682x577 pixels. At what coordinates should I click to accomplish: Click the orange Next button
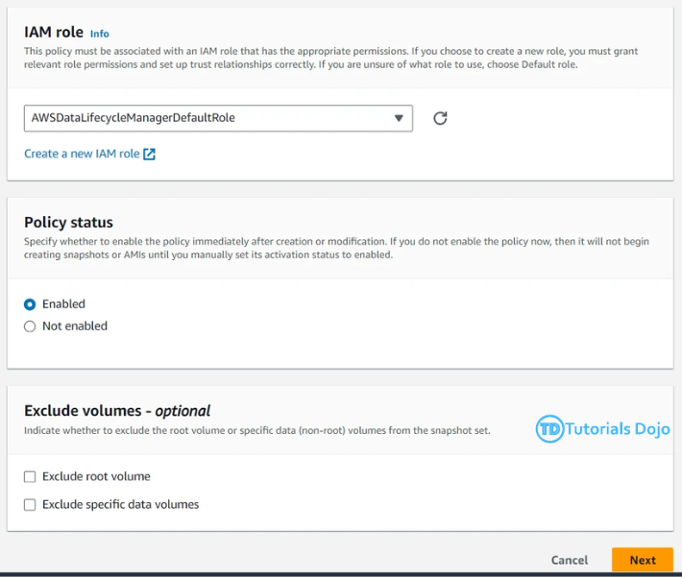643,560
